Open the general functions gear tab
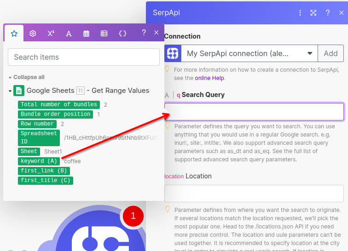 (x=33, y=34)
